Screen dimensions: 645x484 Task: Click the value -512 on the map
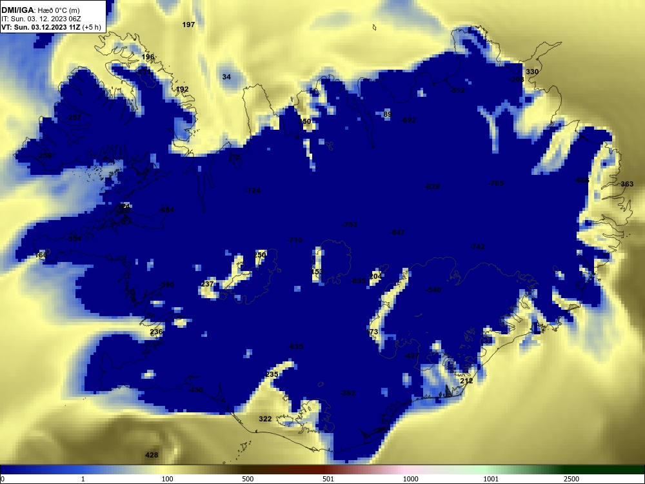(457, 90)
